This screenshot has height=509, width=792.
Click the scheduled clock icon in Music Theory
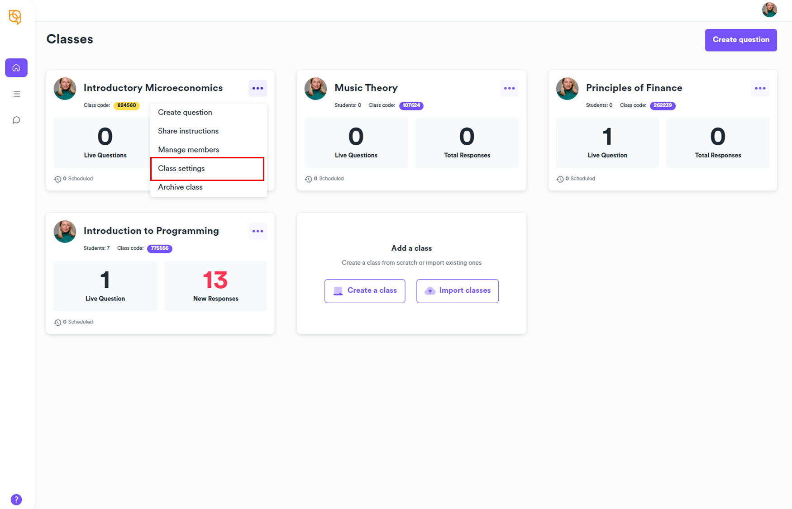pyautogui.click(x=308, y=179)
